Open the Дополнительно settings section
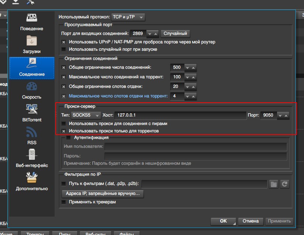 coord(32,181)
